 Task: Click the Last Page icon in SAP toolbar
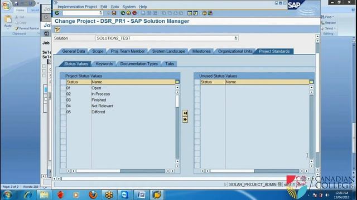point(181,13)
